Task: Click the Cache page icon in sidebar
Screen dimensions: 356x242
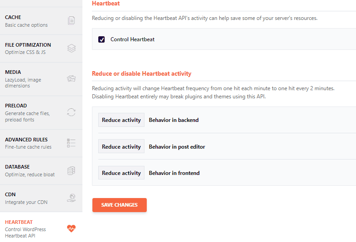Action: [71, 21]
